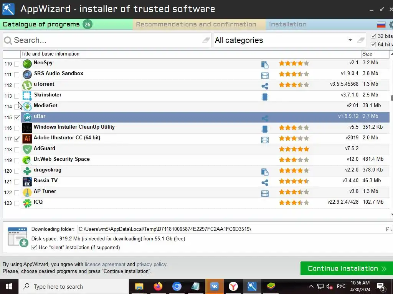Browse for downloading folder using folder icon
393x294 pixels.
click(389, 229)
